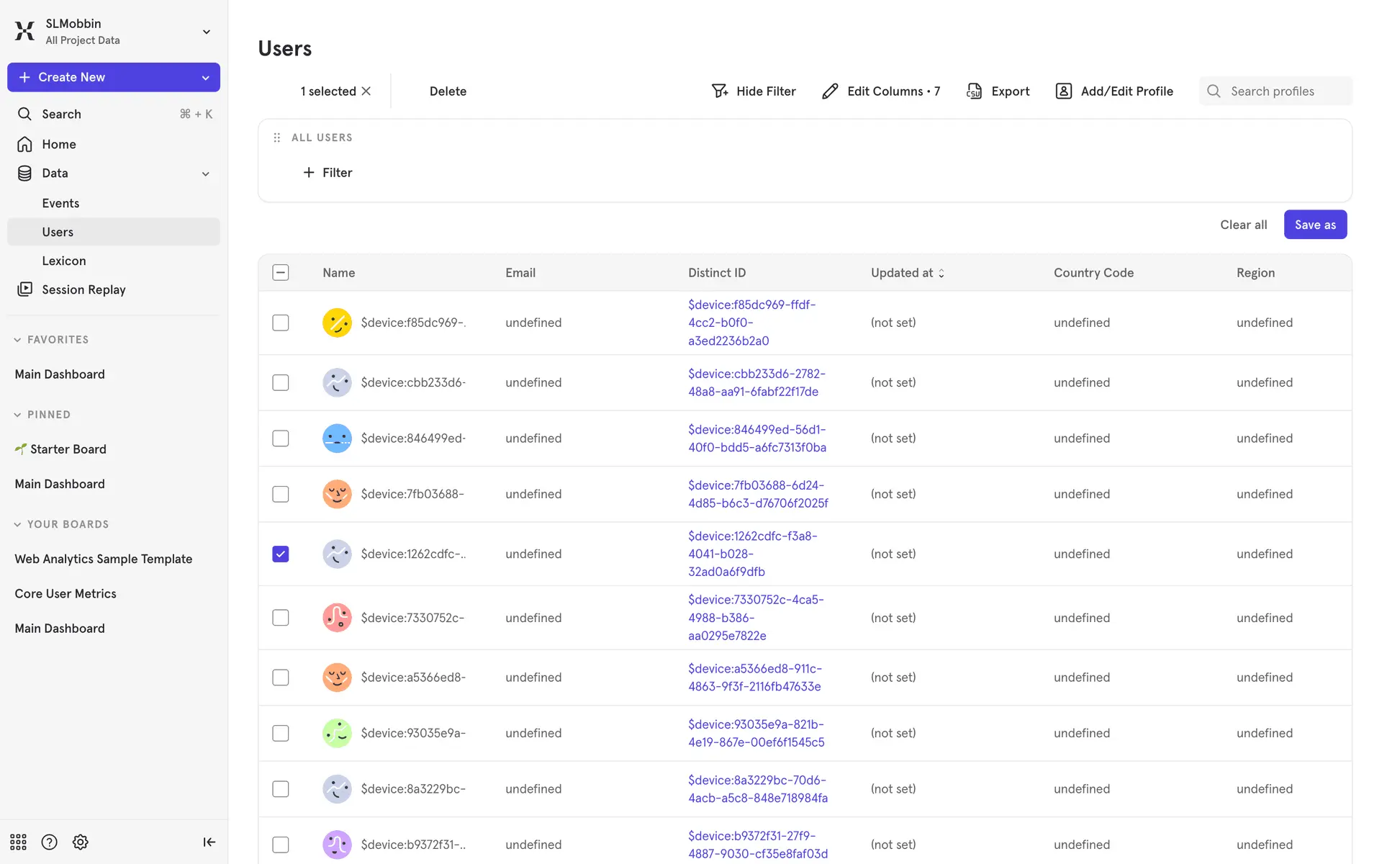The image size is (1382, 864).
Task: Expand the Create New dropdown arrow
Action: 205,78
